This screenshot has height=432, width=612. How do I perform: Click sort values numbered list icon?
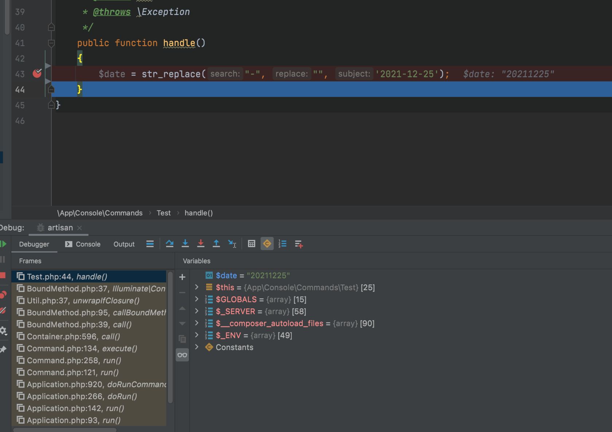(x=282, y=244)
